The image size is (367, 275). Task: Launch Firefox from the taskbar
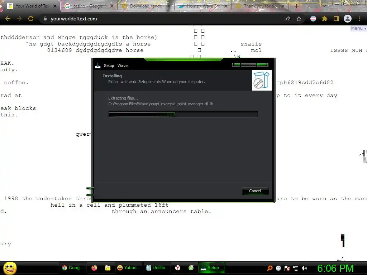coord(94,268)
